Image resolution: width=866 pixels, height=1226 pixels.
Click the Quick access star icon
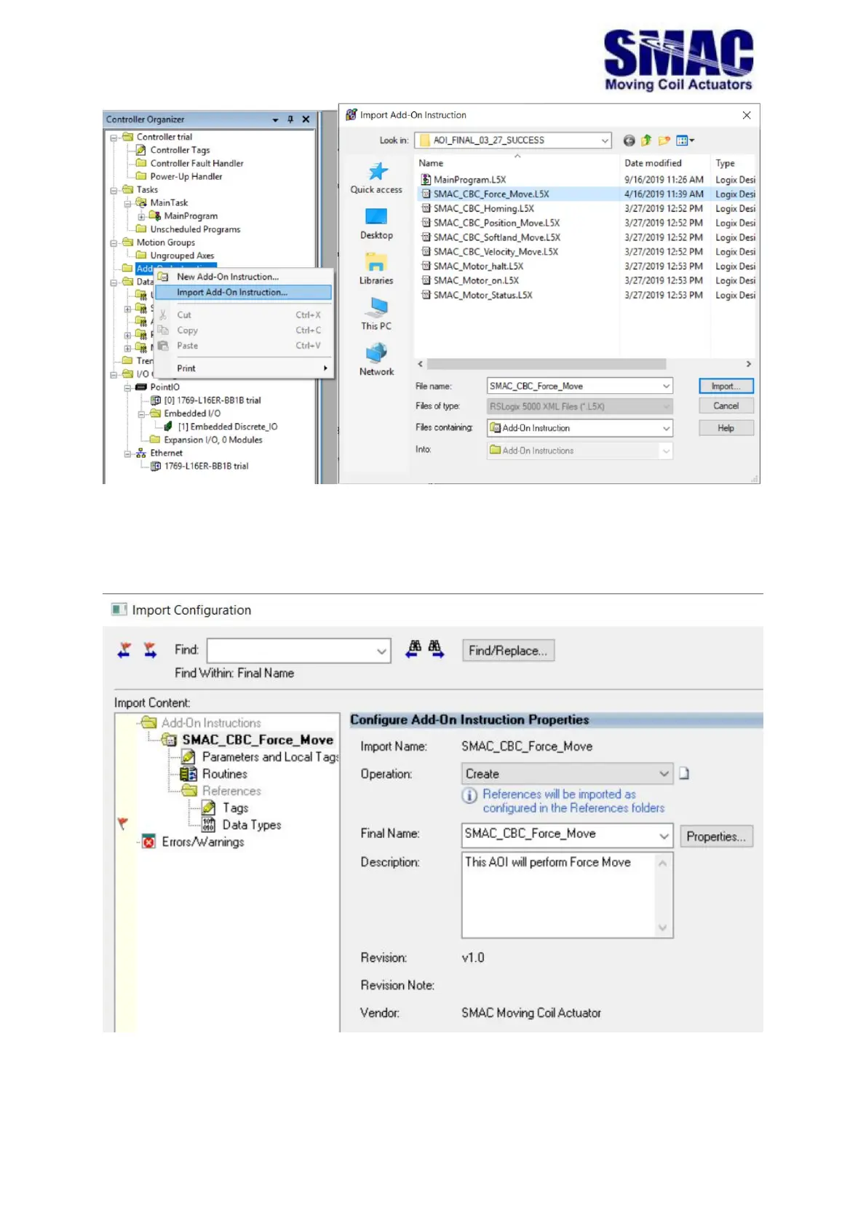point(378,172)
